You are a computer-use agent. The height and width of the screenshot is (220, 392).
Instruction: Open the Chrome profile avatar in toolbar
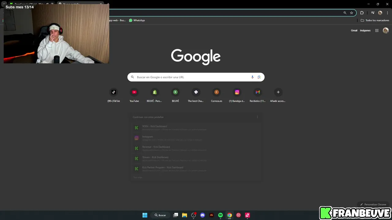tap(380, 13)
